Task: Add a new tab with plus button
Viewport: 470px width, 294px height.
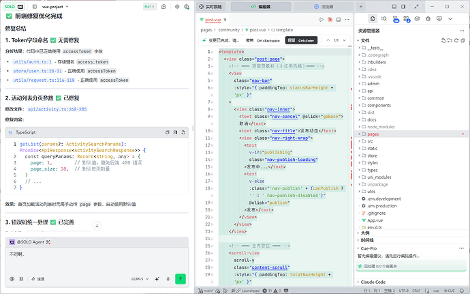Action: click(x=361, y=6)
